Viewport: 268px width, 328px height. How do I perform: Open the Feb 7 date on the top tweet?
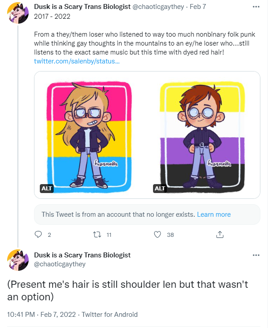[x=198, y=7]
